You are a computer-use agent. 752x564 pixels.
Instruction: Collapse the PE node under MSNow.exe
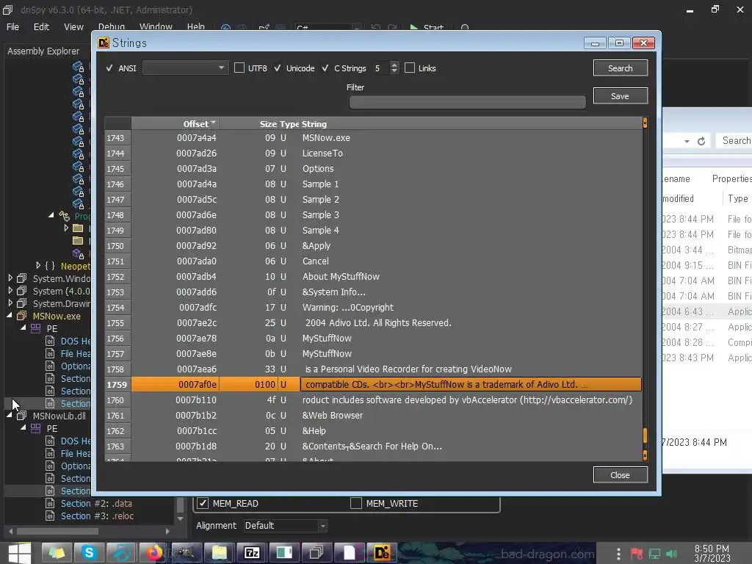click(x=23, y=328)
